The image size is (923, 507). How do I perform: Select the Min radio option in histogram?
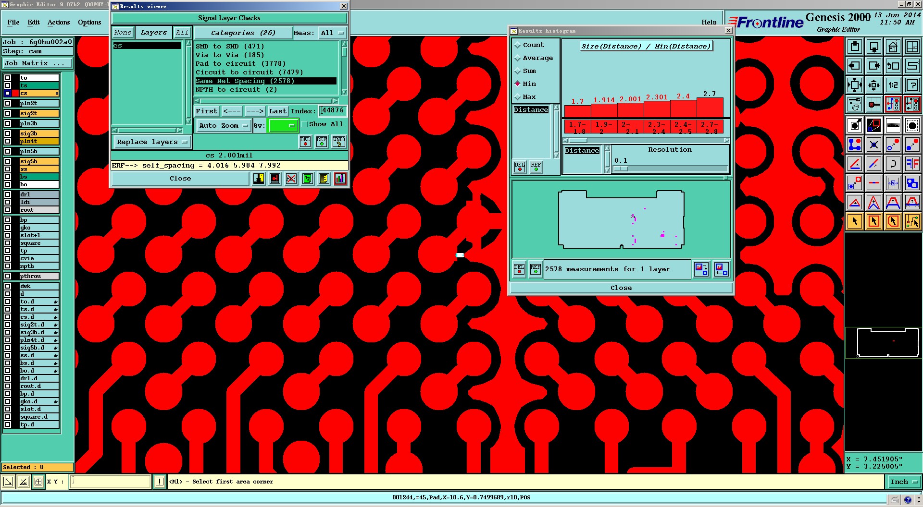point(518,84)
